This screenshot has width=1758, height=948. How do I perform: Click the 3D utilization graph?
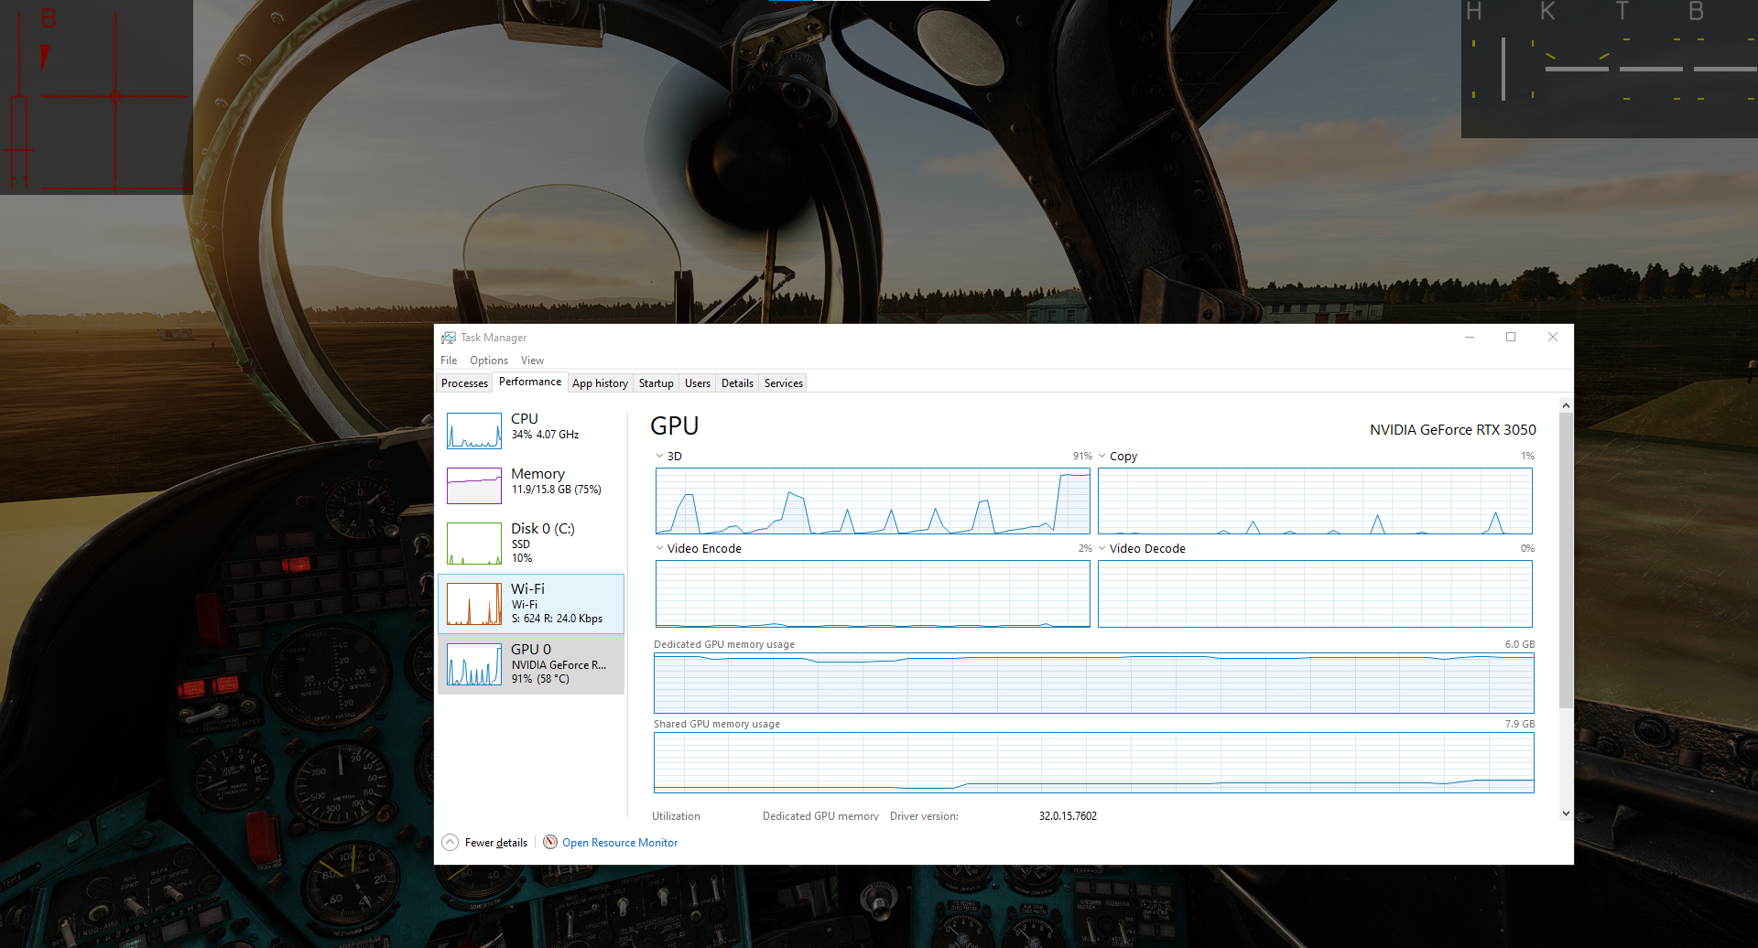tap(873, 501)
